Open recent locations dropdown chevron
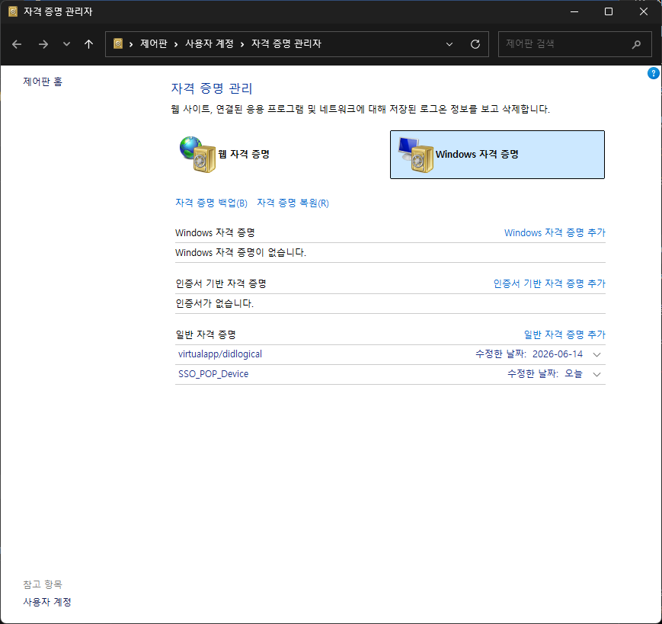Screen dimensions: 662x624 pyautogui.click(x=66, y=44)
